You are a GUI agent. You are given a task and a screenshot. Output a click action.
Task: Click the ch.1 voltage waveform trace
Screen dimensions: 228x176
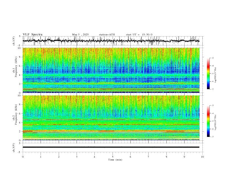pyautogui.click(x=111, y=41)
